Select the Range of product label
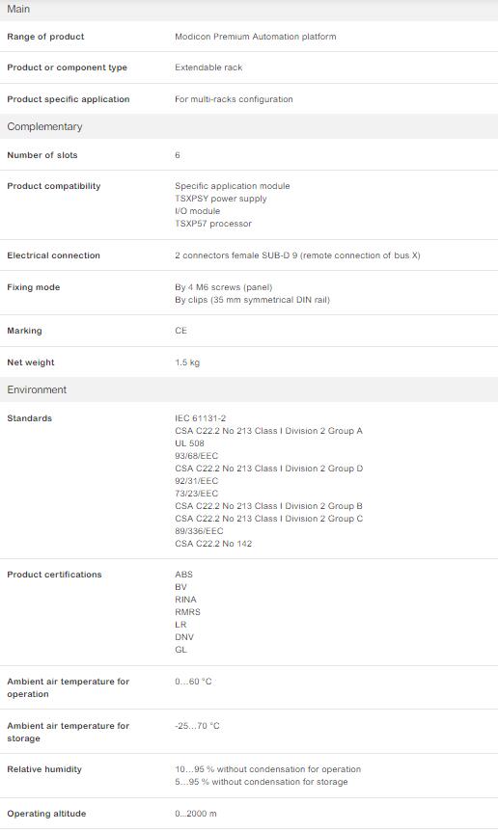Image resolution: width=498 pixels, height=831 pixels. (45, 37)
